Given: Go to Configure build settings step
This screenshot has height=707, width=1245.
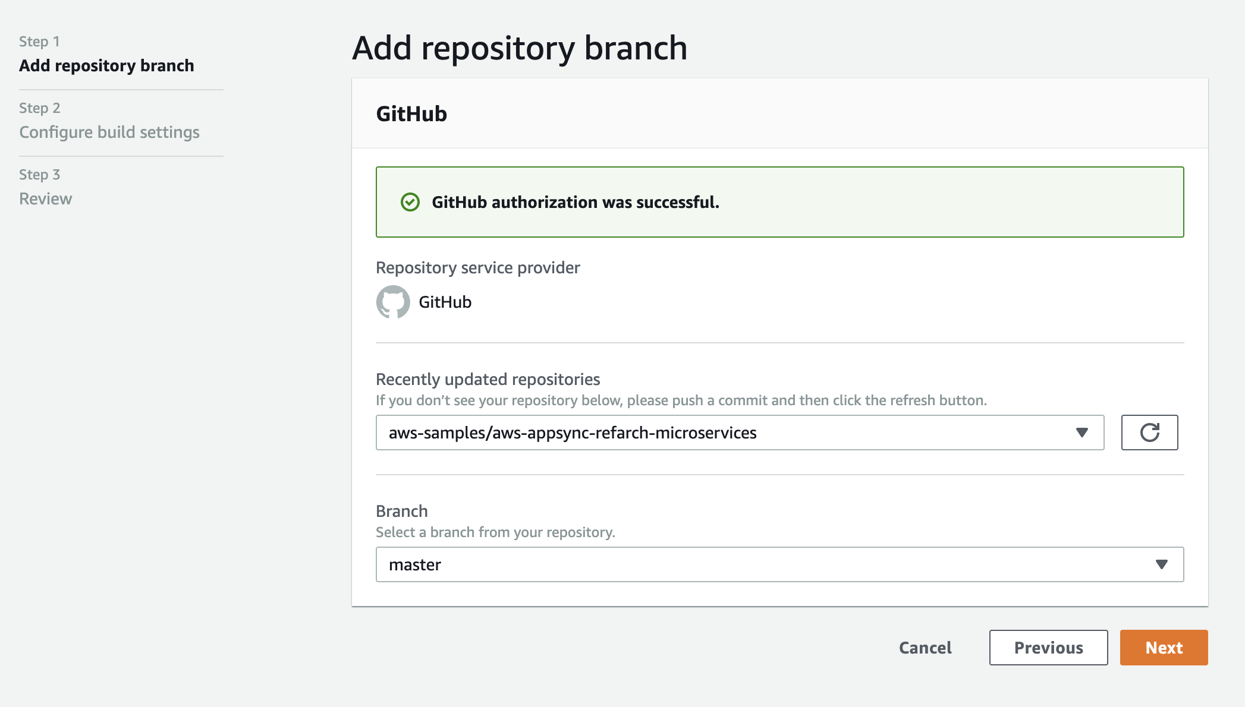Looking at the screenshot, I should (109, 132).
